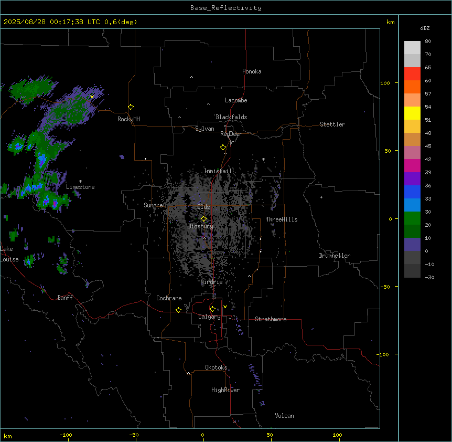The height and width of the screenshot is (442, 452).
Task: Click the 80 value on the dBZ scale
Action: click(428, 41)
